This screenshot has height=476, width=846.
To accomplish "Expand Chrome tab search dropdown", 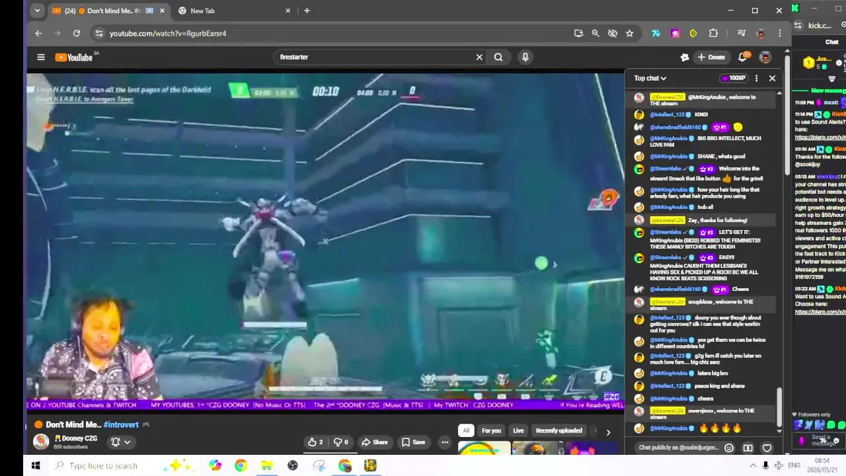I will tap(37, 11).
